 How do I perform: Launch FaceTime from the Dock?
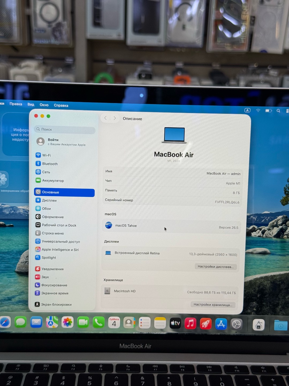pos(83,322)
